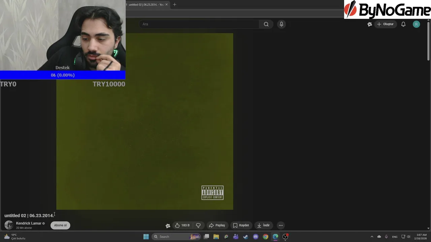Subscribe with the 'Abone ol' button
This screenshot has width=431, height=242.
tap(61, 225)
